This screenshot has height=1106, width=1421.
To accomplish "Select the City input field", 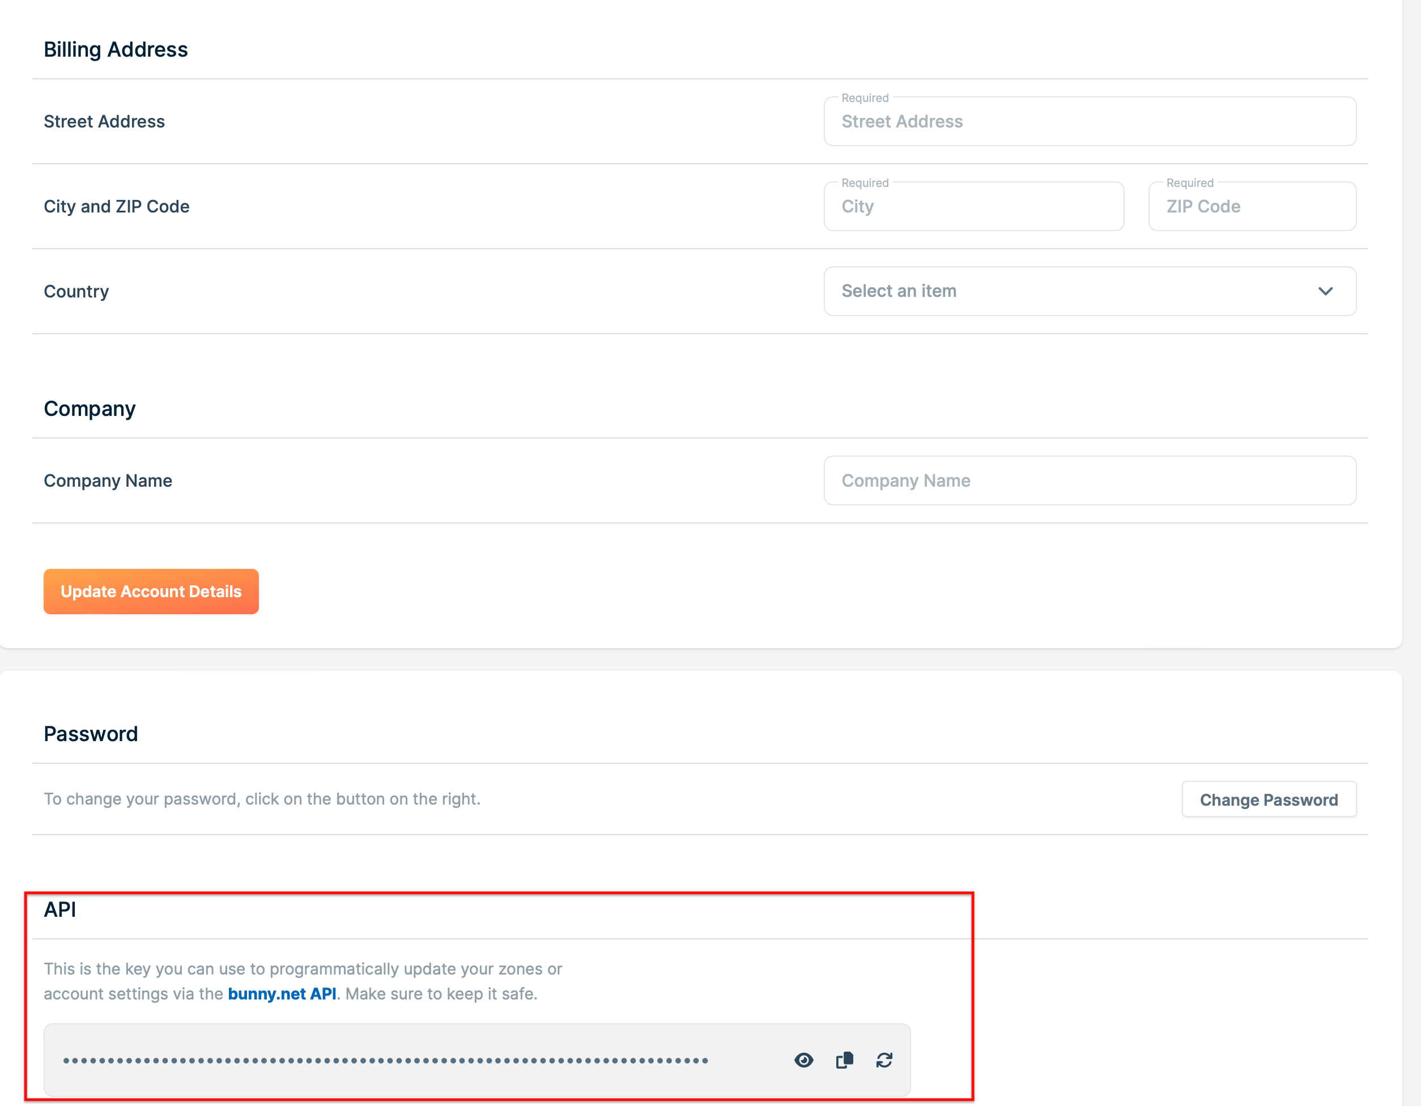I will (973, 206).
